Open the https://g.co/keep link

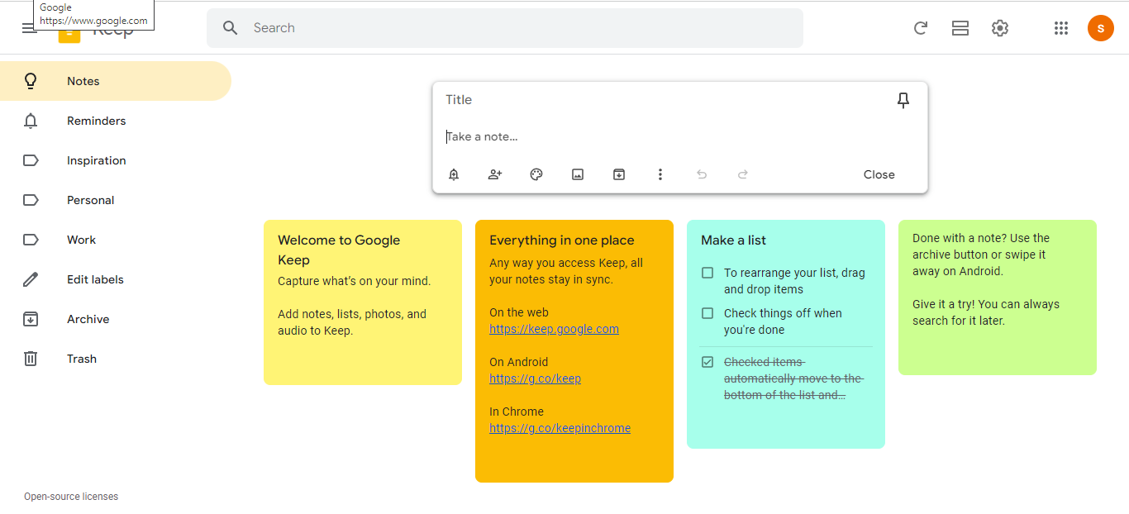point(535,378)
